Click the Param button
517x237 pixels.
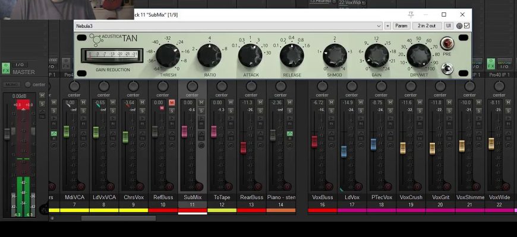coord(401,25)
